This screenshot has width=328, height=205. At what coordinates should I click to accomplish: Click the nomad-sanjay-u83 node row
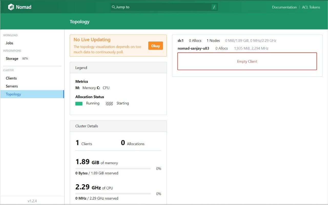point(193,48)
